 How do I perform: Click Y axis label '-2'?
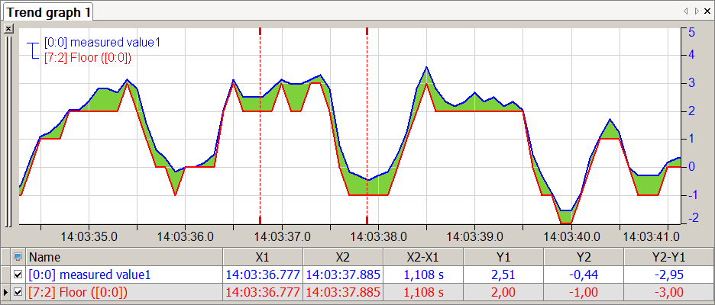click(x=692, y=219)
